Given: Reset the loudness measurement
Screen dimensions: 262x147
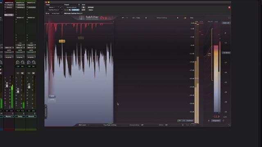Looking at the screenshot, I should point(224,121).
